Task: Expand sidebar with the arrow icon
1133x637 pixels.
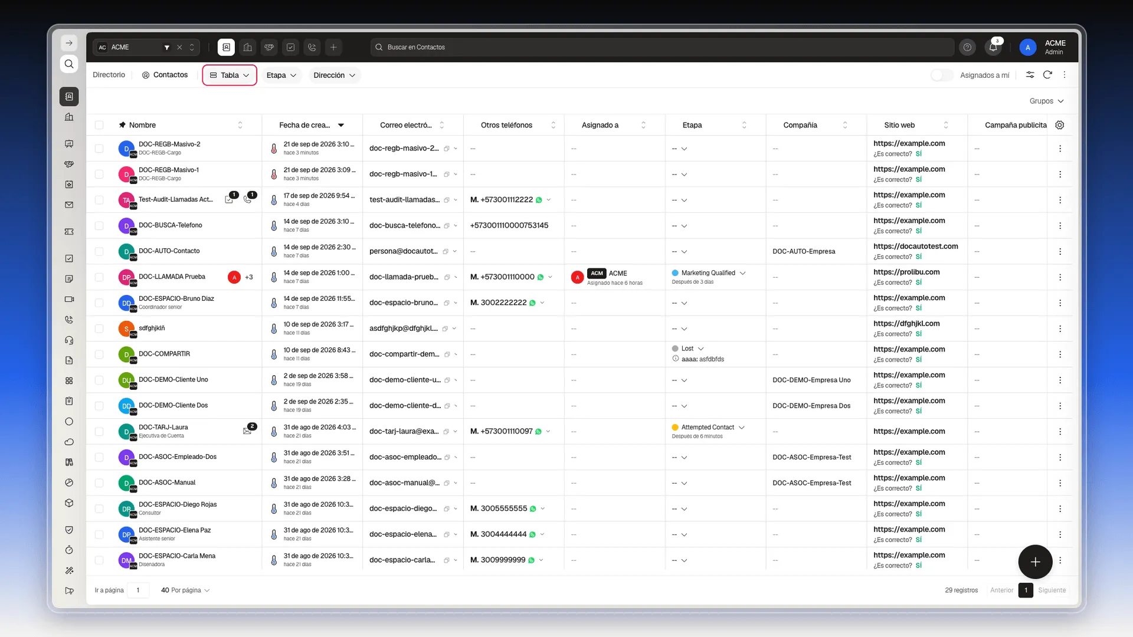Action: point(69,43)
